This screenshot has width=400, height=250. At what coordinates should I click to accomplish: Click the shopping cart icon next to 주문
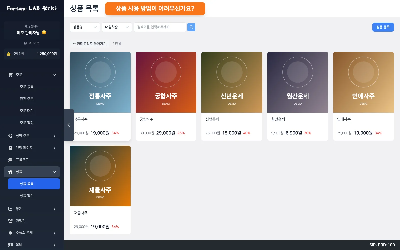(10, 75)
